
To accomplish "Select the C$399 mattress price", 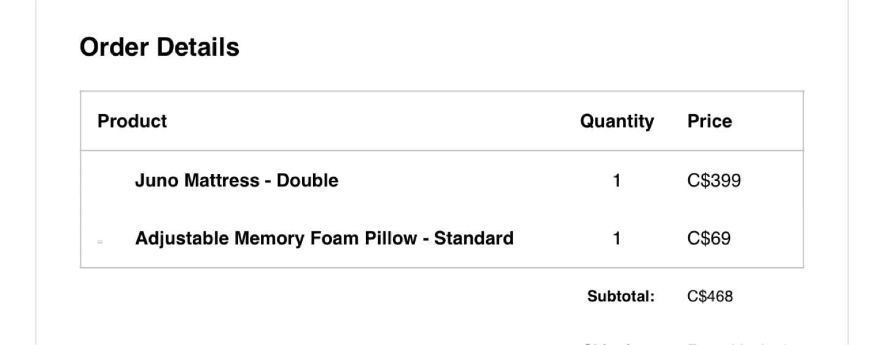I will [714, 181].
